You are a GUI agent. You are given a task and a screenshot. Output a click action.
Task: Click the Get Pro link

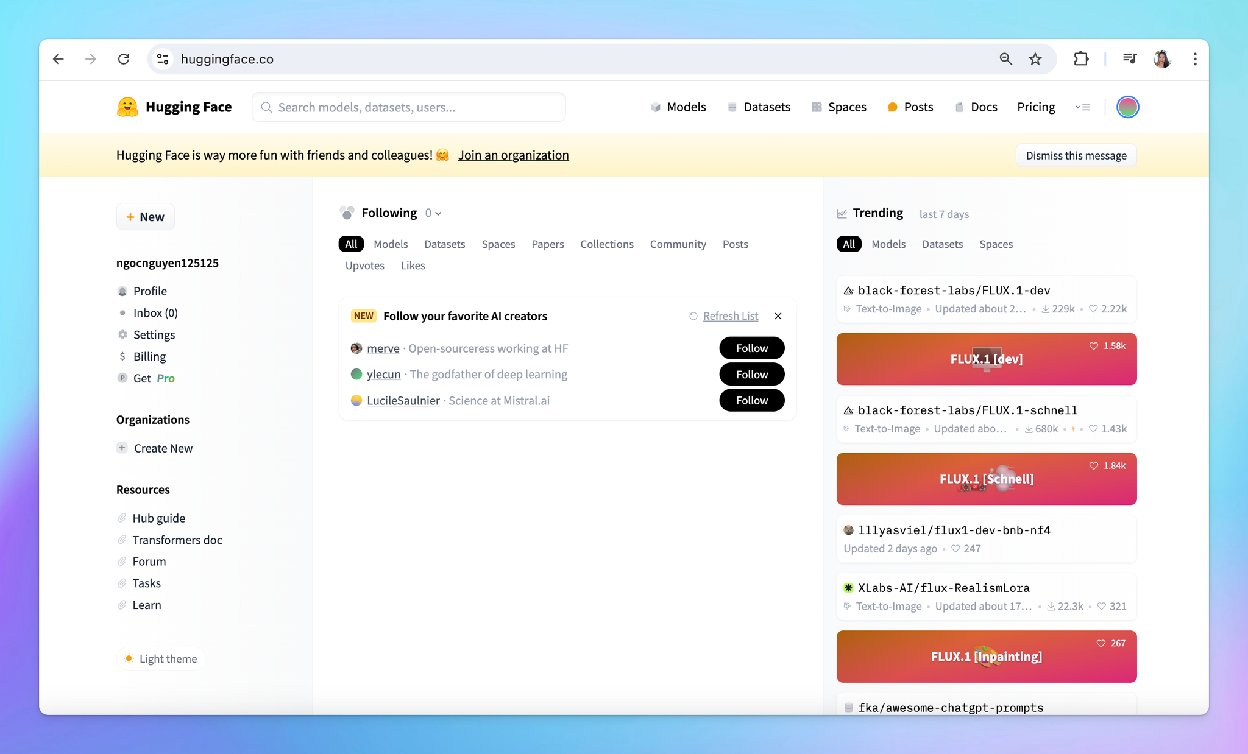(x=154, y=378)
